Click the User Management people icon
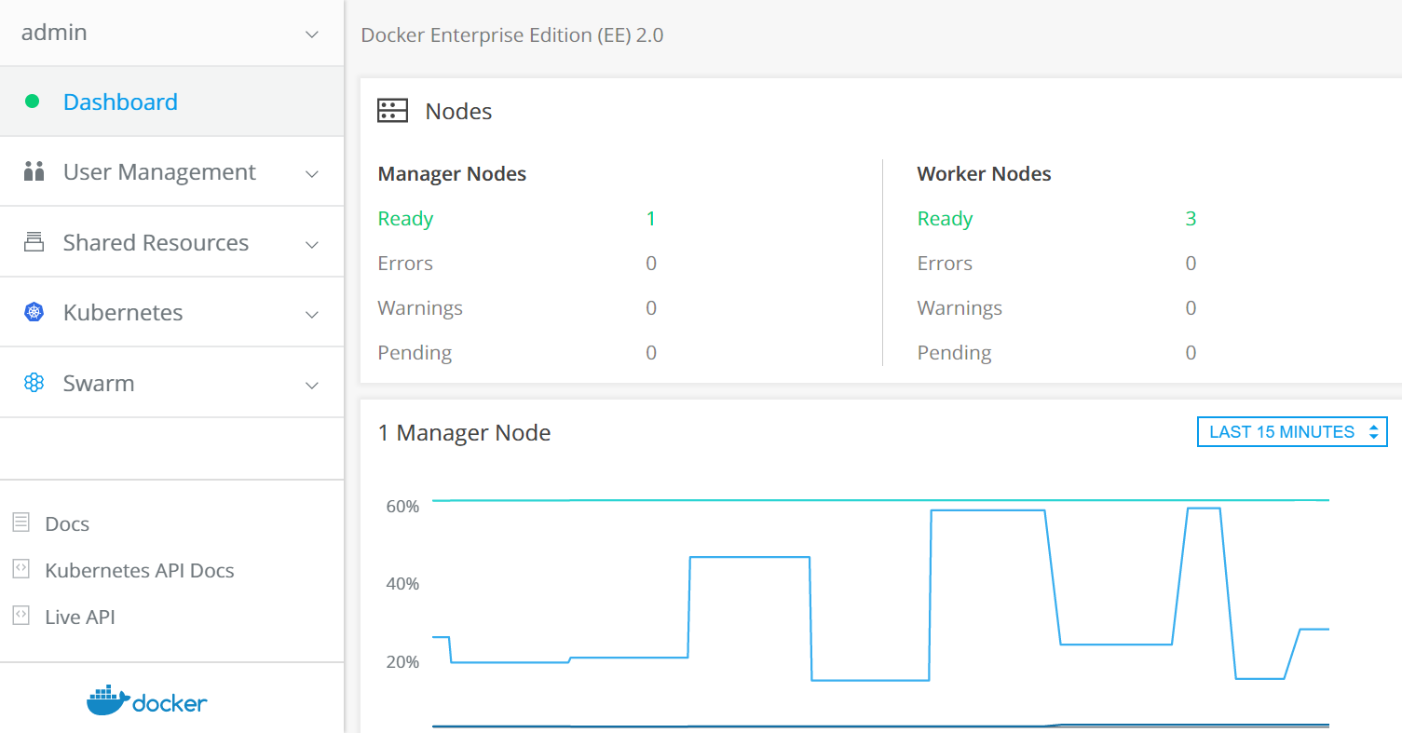 pos(34,171)
